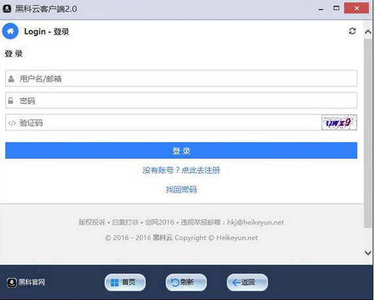
Task: Click the scrollbar up arrow
Action: [368, 32]
